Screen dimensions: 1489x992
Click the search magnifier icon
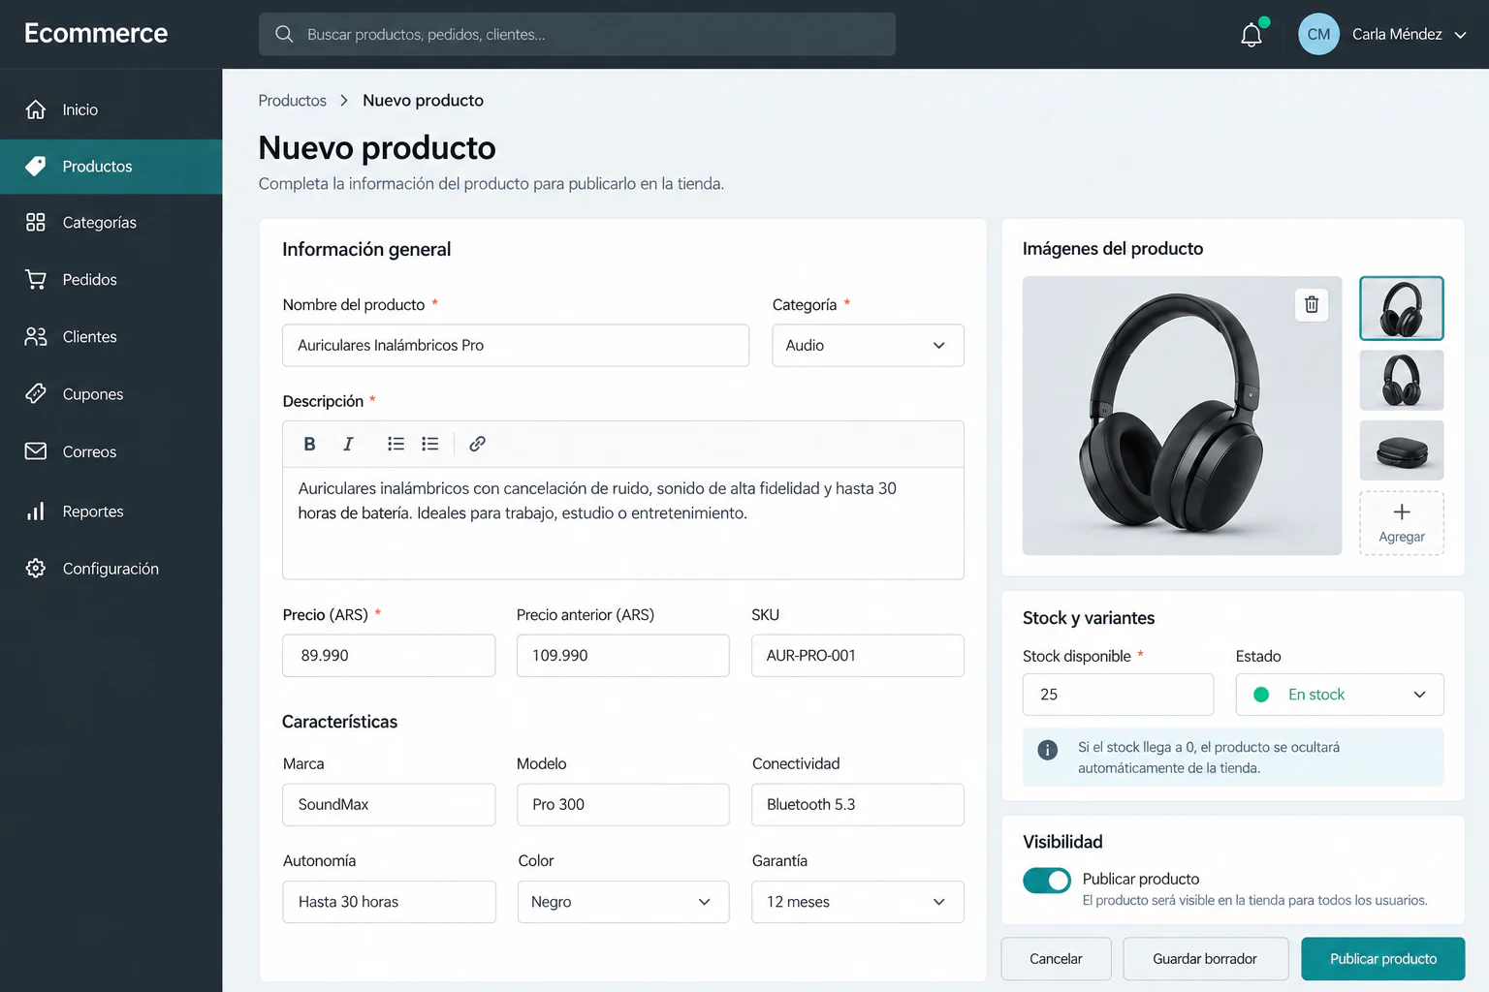coord(284,34)
